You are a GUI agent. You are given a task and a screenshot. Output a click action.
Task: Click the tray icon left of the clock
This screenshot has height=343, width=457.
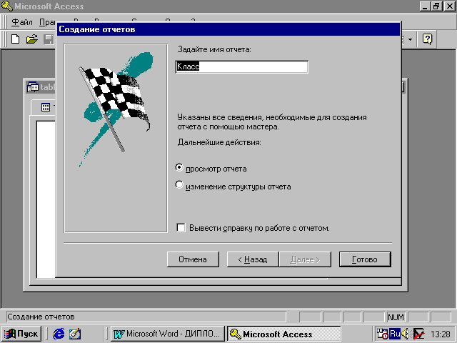coord(419,334)
